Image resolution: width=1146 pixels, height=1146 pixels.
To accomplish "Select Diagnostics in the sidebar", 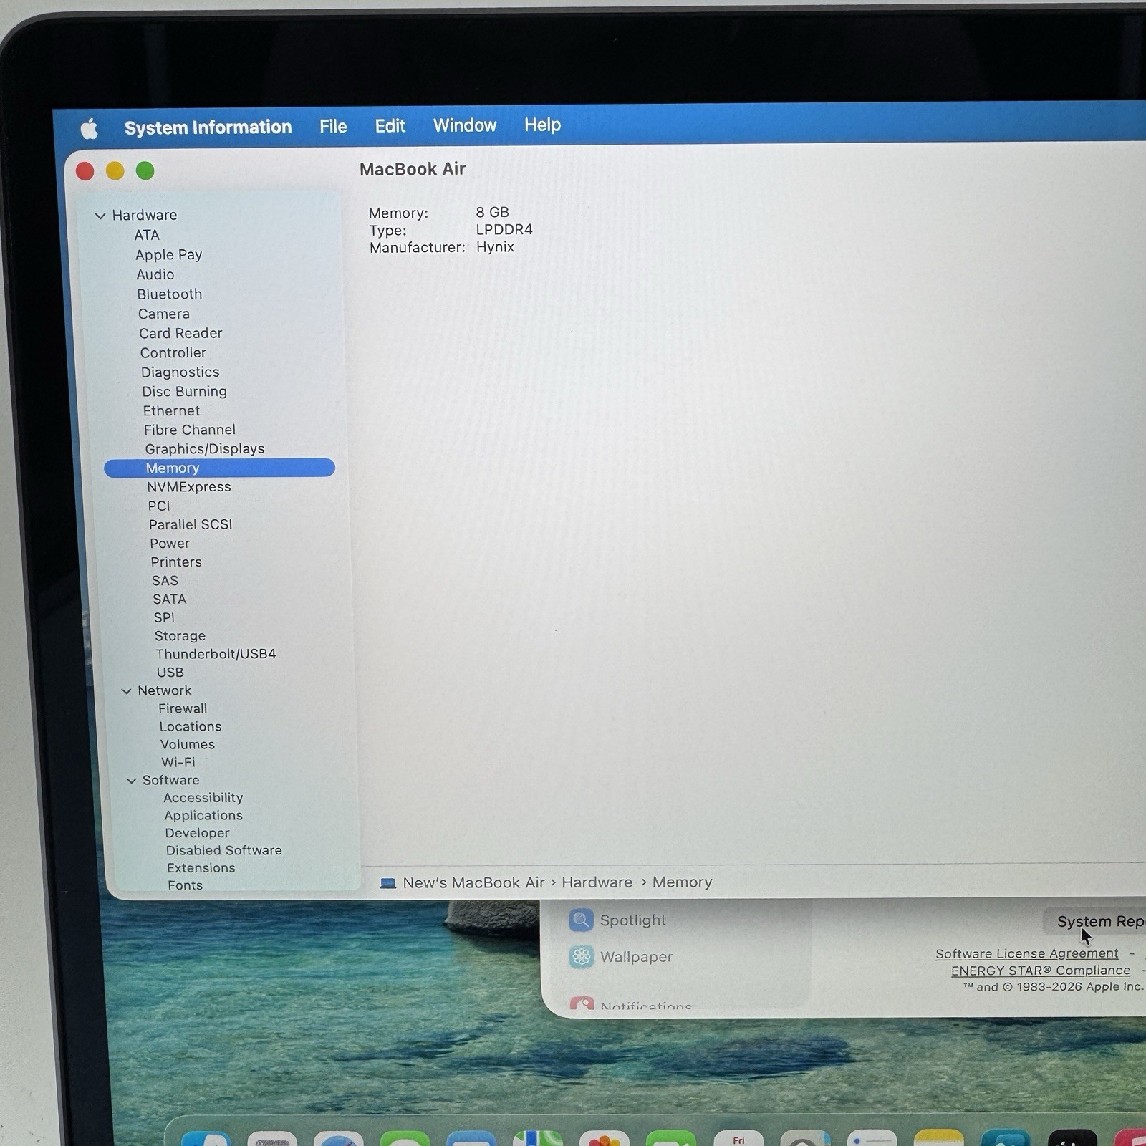I will (180, 372).
